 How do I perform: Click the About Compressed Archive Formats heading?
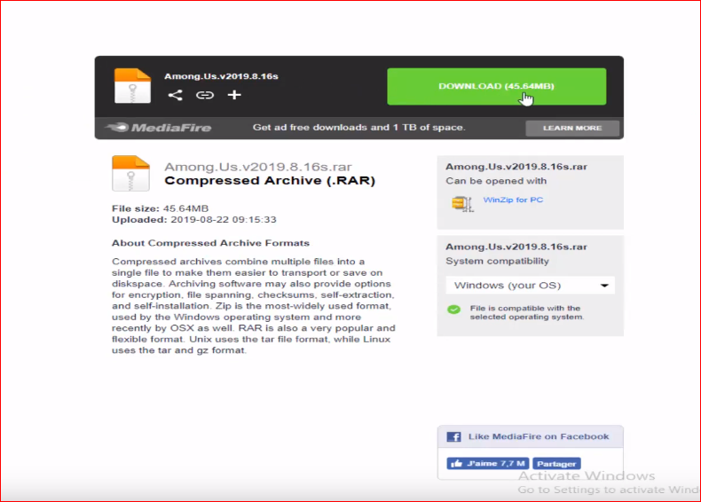pos(210,243)
